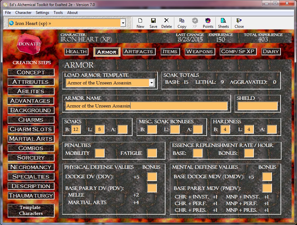Open the Weapons tab
297x225 pixels.
pos(200,52)
